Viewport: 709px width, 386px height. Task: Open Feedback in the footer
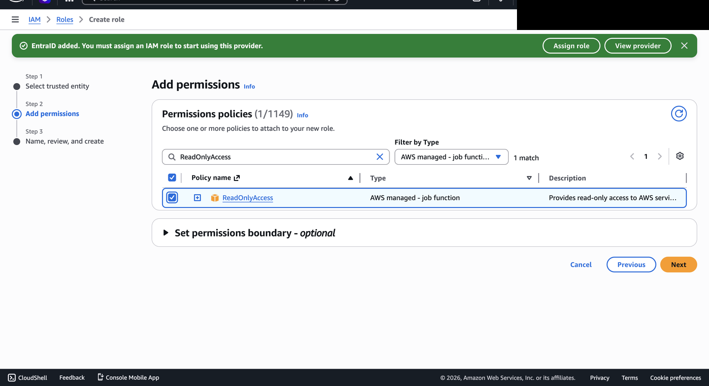72,378
